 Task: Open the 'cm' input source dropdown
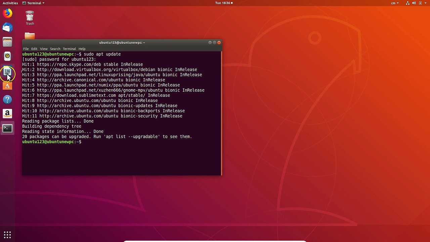coord(395,3)
